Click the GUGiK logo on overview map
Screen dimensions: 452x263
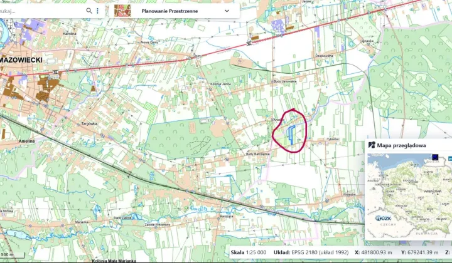[x=384, y=218]
